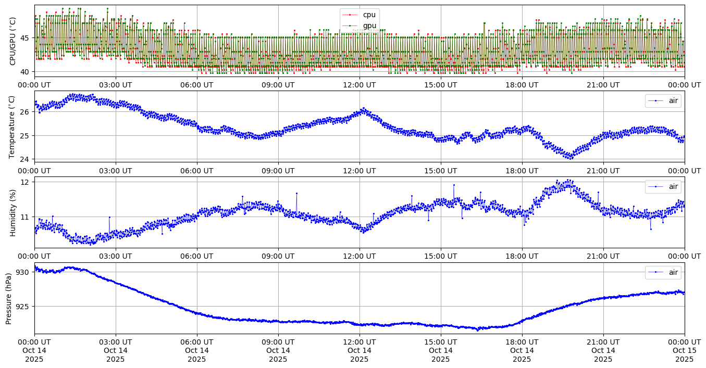Click the CPU/GPU (°C) y-axis label
This screenshot has height=368, width=706.
click(13, 41)
